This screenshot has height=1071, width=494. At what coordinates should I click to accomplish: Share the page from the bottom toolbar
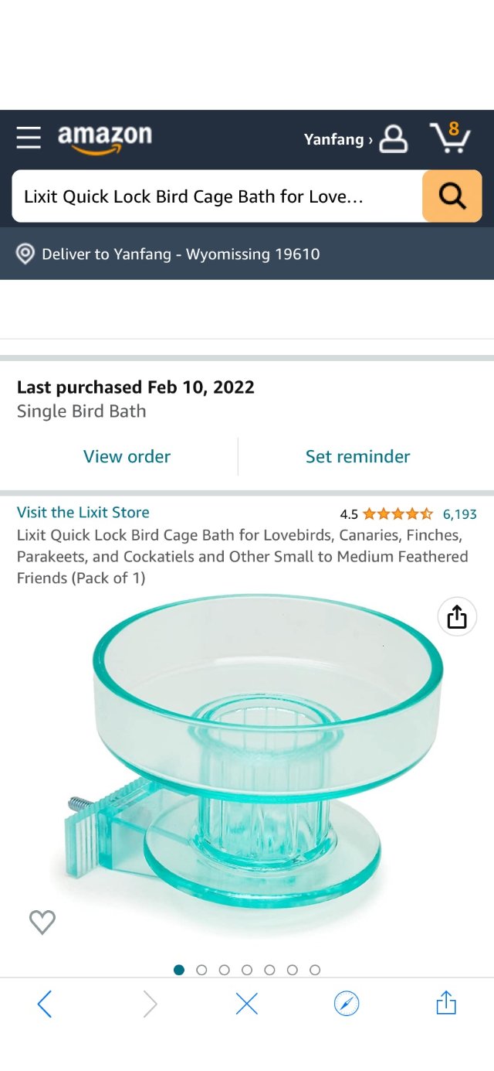pyautogui.click(x=445, y=1003)
